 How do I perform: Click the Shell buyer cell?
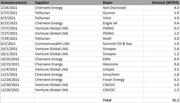point(123,39)
